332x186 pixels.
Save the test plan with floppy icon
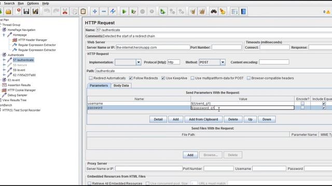point(26,11)
